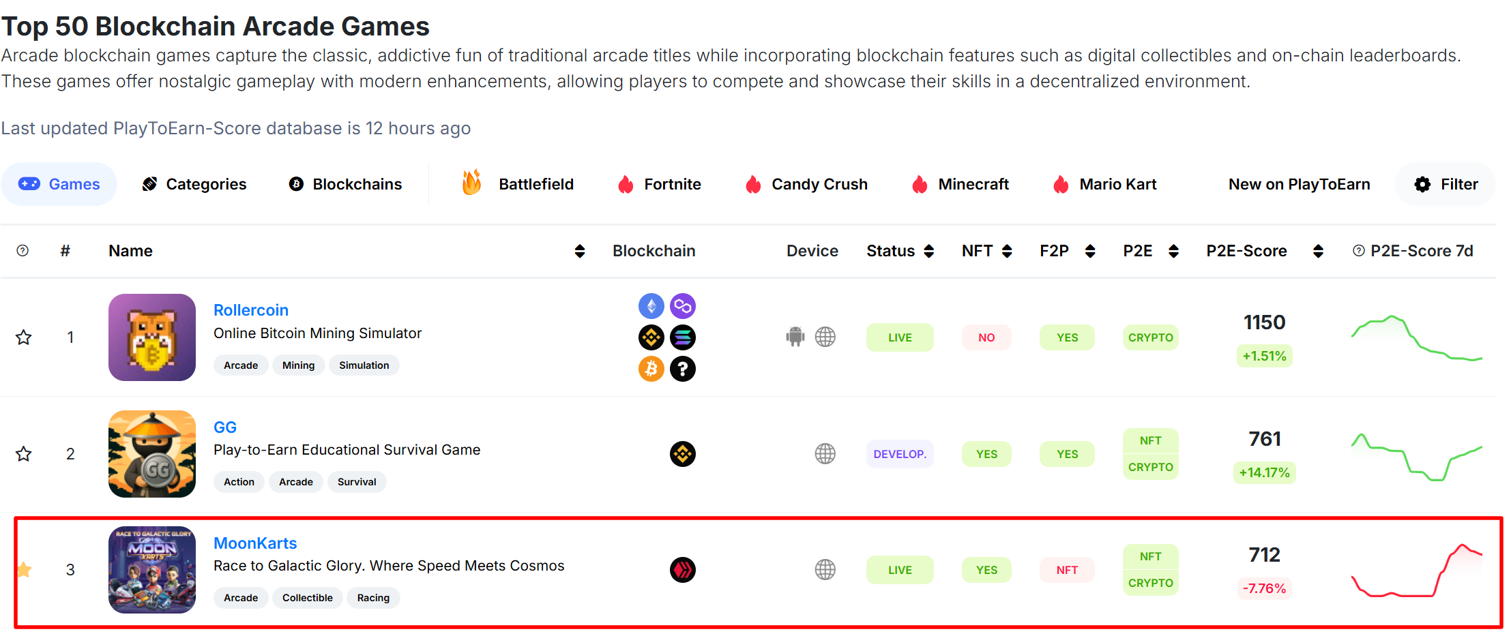The height and width of the screenshot is (636, 1511).
Task: Click +14.17% score change for GG
Action: click(1264, 472)
